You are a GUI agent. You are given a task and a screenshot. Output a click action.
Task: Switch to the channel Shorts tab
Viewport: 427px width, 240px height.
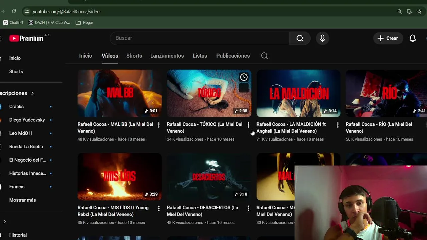[x=134, y=56]
